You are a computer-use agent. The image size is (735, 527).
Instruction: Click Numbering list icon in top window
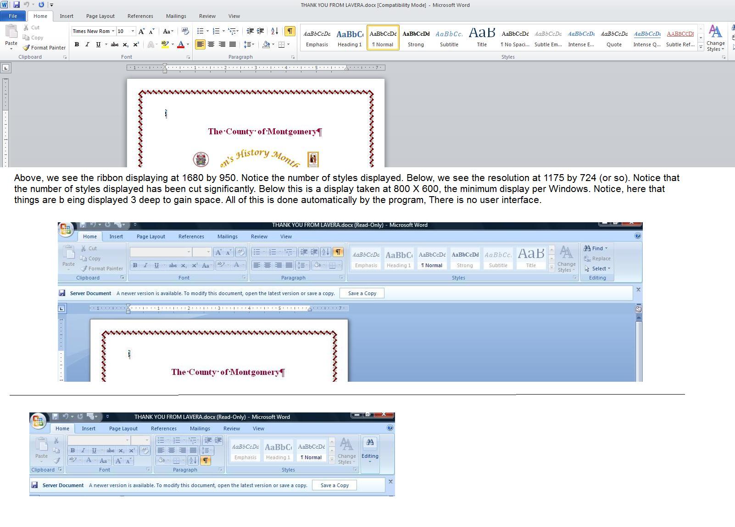(x=216, y=31)
